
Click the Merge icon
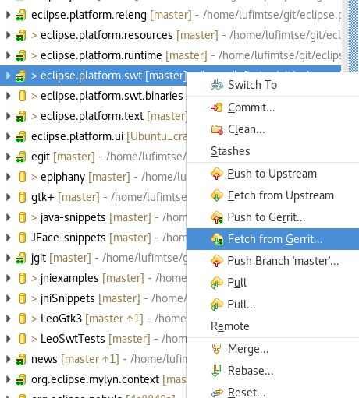click(x=216, y=349)
